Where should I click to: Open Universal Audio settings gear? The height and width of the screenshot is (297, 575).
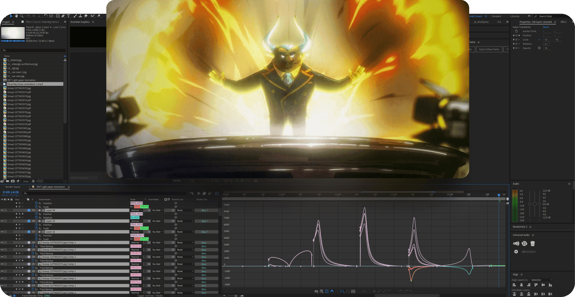(x=516, y=252)
